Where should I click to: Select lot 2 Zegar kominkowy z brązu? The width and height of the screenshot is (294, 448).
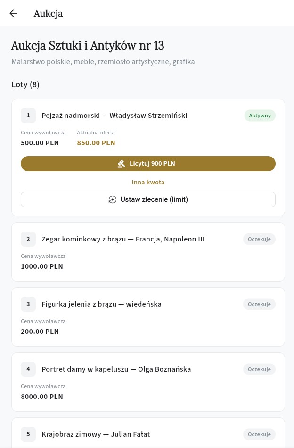click(123, 239)
